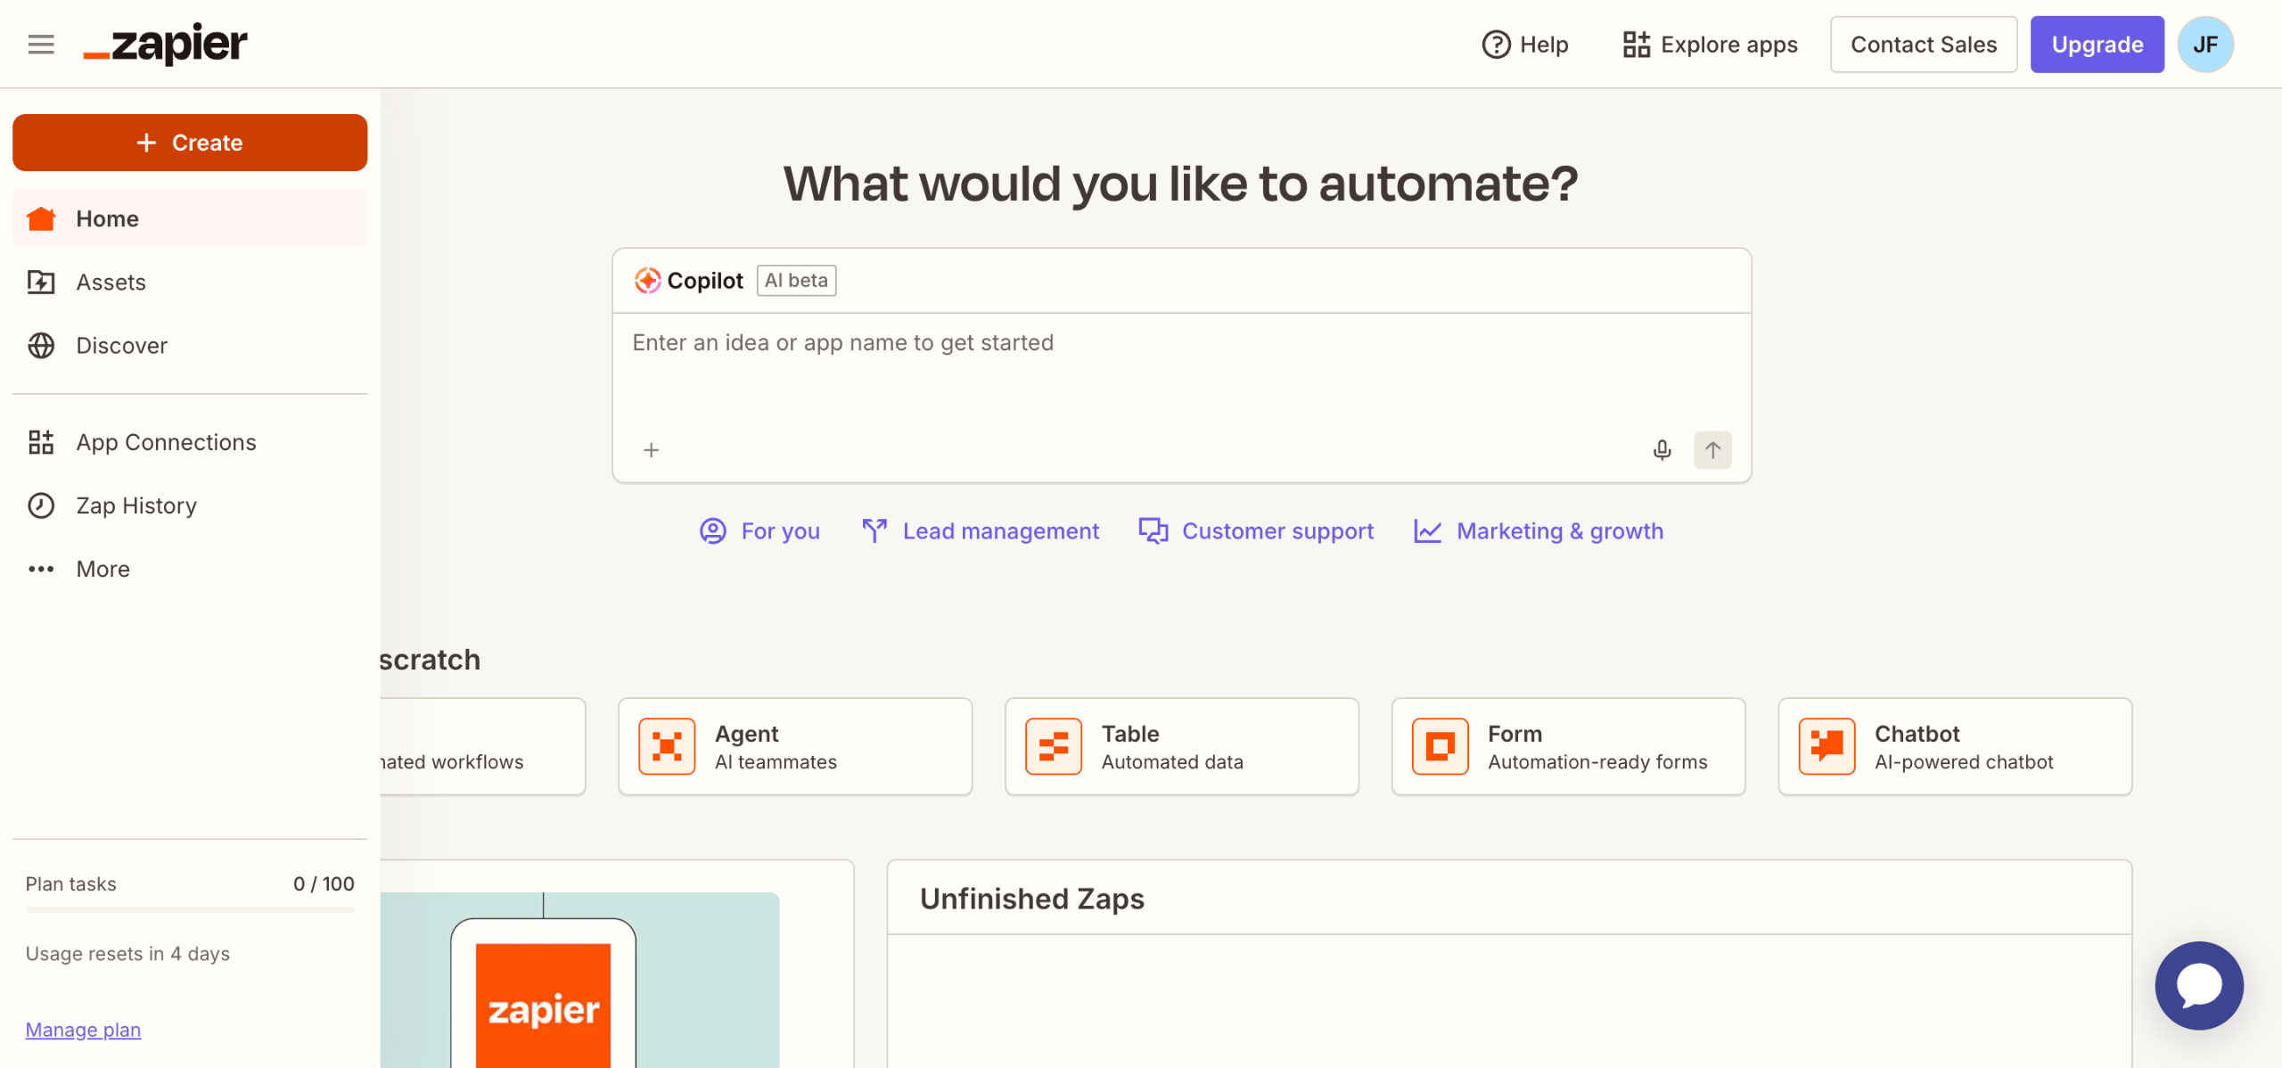Open Explore apps in the header
The width and height of the screenshot is (2282, 1068).
pos(1710,45)
